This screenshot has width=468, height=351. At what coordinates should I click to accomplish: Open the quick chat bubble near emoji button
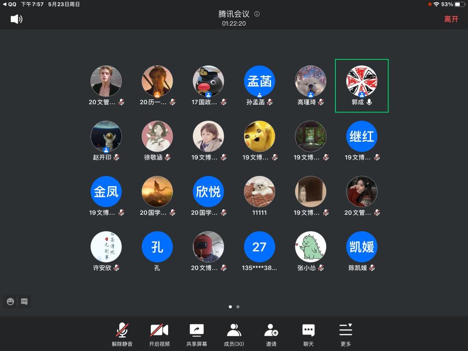[23, 301]
